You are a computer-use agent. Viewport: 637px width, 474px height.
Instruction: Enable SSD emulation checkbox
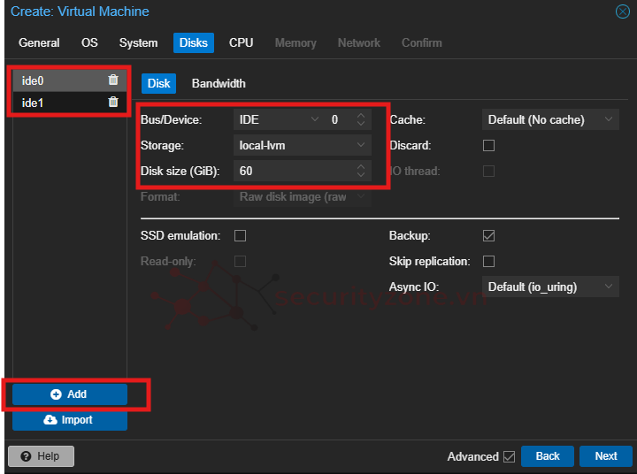(x=240, y=235)
